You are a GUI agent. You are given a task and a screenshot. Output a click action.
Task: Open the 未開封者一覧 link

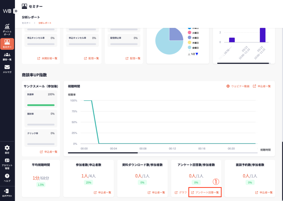[47, 58]
